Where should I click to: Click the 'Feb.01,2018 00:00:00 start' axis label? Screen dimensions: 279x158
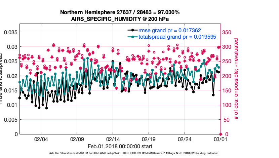(x=120, y=146)
